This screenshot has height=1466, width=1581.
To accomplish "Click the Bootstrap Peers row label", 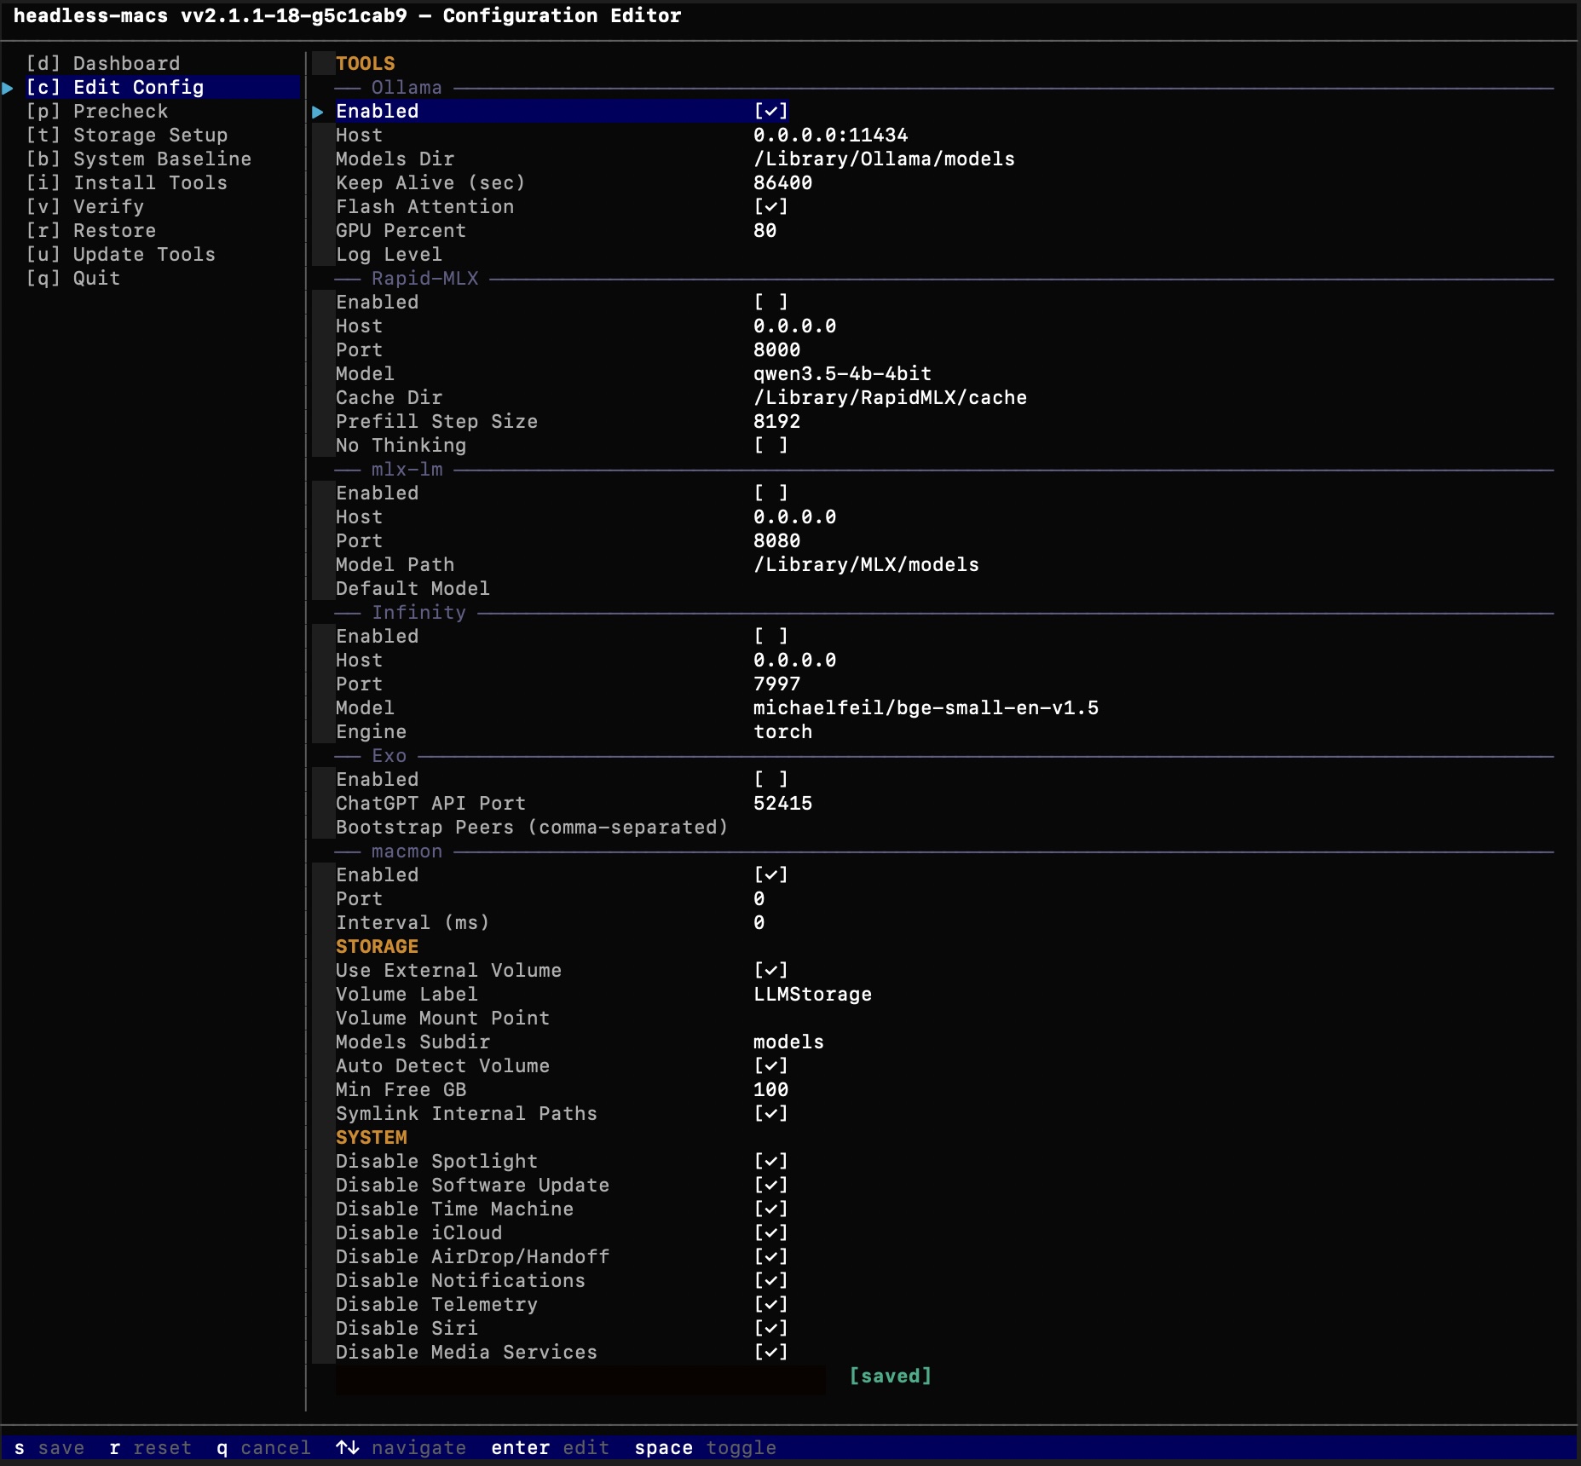I will [x=532, y=827].
